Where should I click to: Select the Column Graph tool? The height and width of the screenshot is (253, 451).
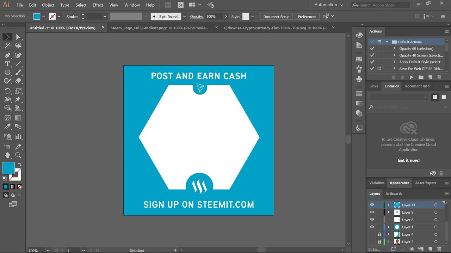click(x=18, y=137)
